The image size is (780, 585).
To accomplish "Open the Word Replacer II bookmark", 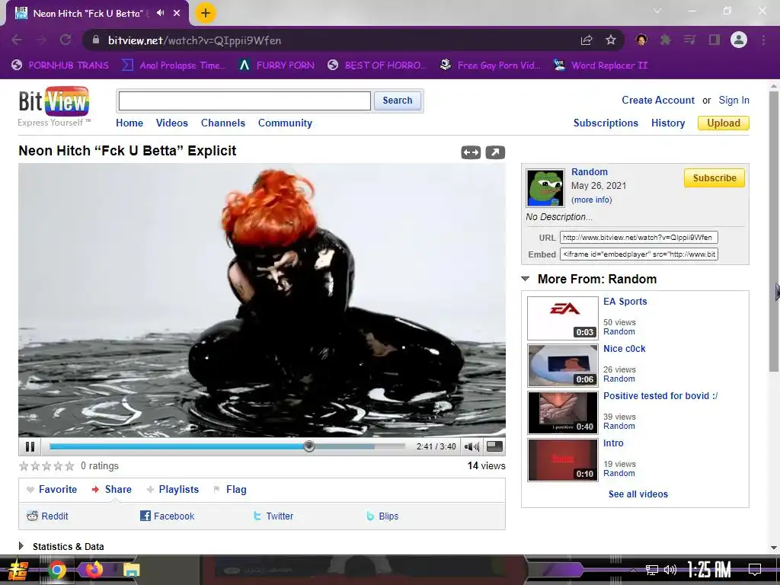I will pos(600,66).
